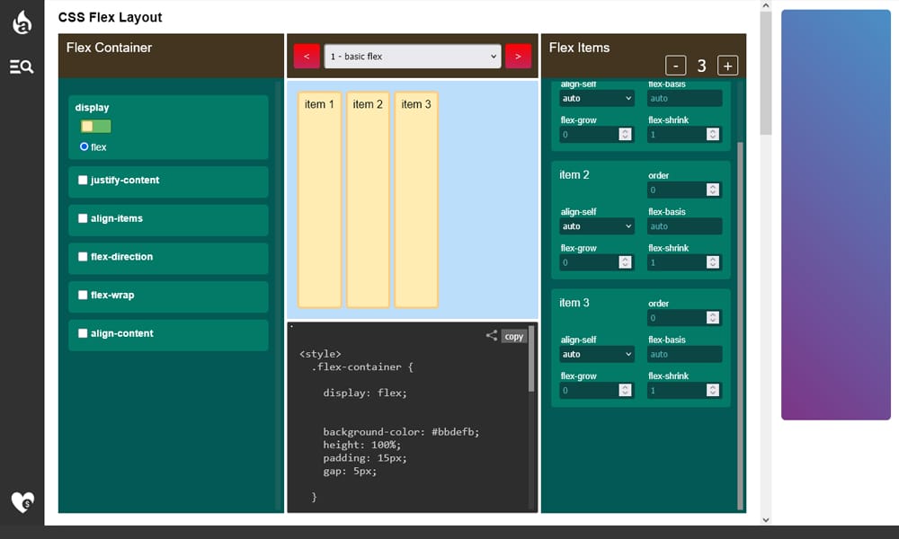
Task: Open the menu search icon in sidebar
Action: click(x=22, y=66)
